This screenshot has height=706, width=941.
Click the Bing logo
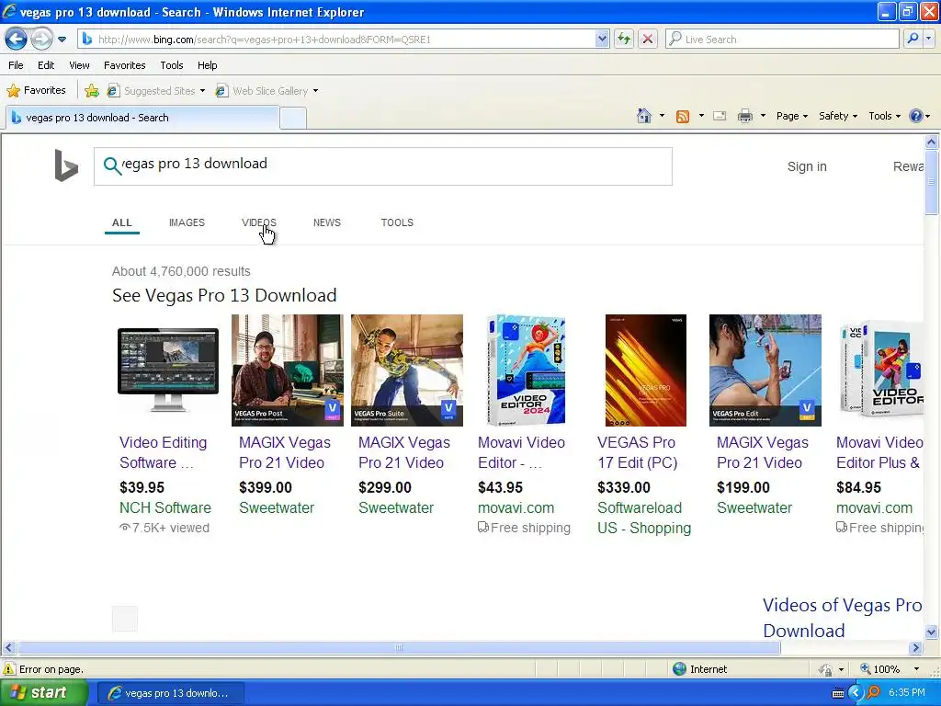point(66,165)
